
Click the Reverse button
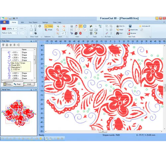coord(131,33)
